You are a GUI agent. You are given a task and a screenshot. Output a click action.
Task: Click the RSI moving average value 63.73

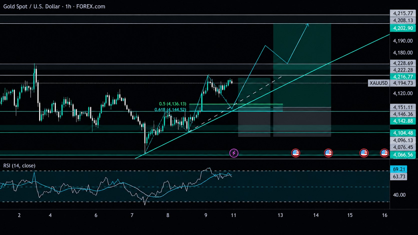399,177
